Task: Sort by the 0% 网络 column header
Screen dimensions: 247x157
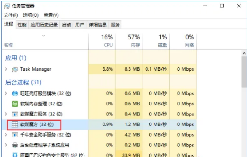Action: [x=183, y=41]
